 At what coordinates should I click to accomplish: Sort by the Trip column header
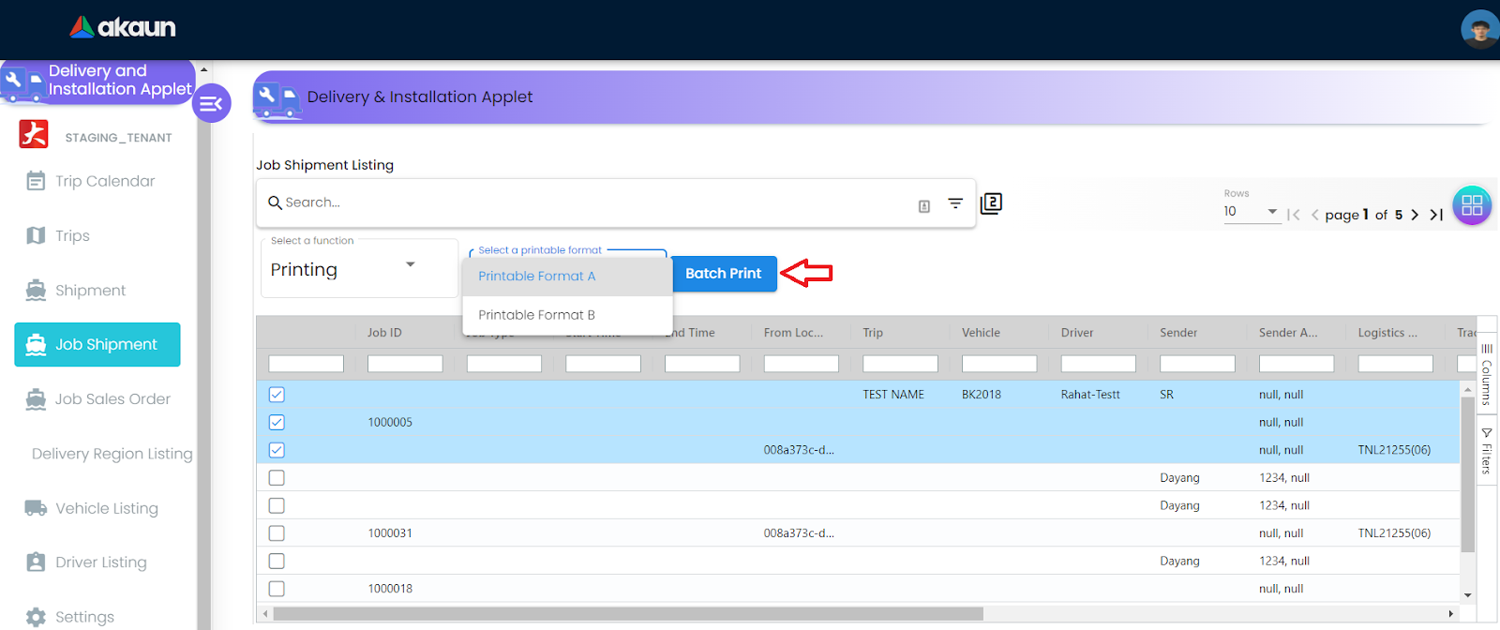pos(873,333)
